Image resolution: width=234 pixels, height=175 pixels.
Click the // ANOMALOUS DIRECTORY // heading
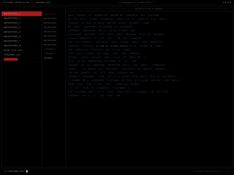click(136, 3)
